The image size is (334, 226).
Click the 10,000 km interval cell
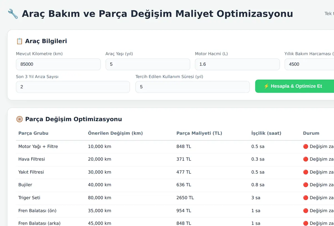(99, 147)
